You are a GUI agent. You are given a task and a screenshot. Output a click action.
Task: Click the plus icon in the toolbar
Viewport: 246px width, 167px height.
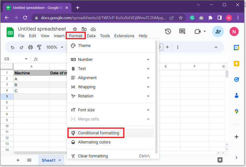[x=167, y=47]
